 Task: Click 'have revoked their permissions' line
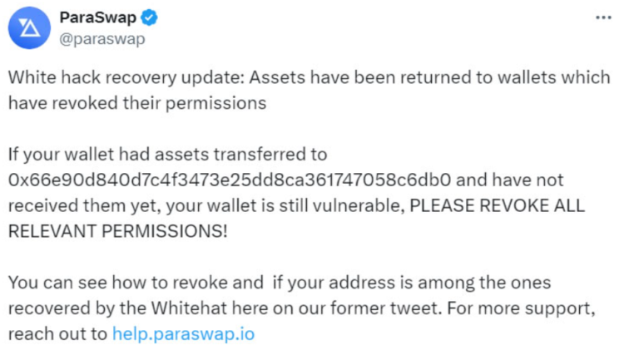[x=137, y=103]
